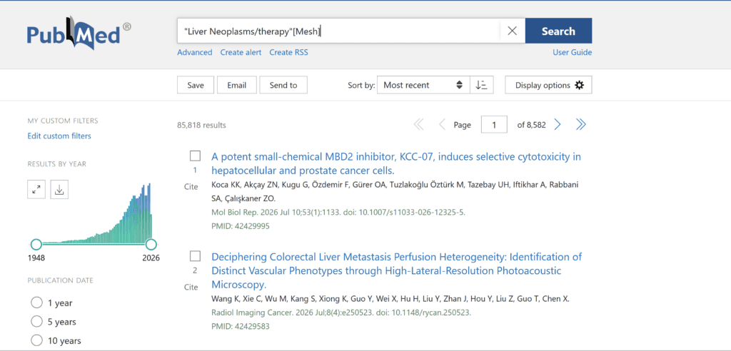The width and height of the screenshot is (731, 351).
Task: Click the 1948 year slider handle
Action: (x=36, y=244)
